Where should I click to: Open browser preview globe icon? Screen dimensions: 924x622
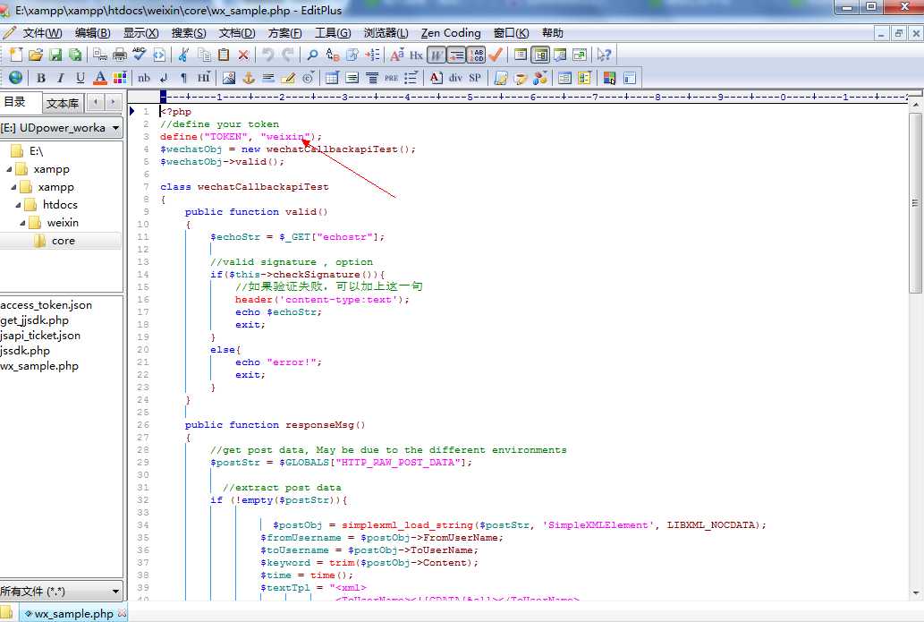(x=16, y=78)
